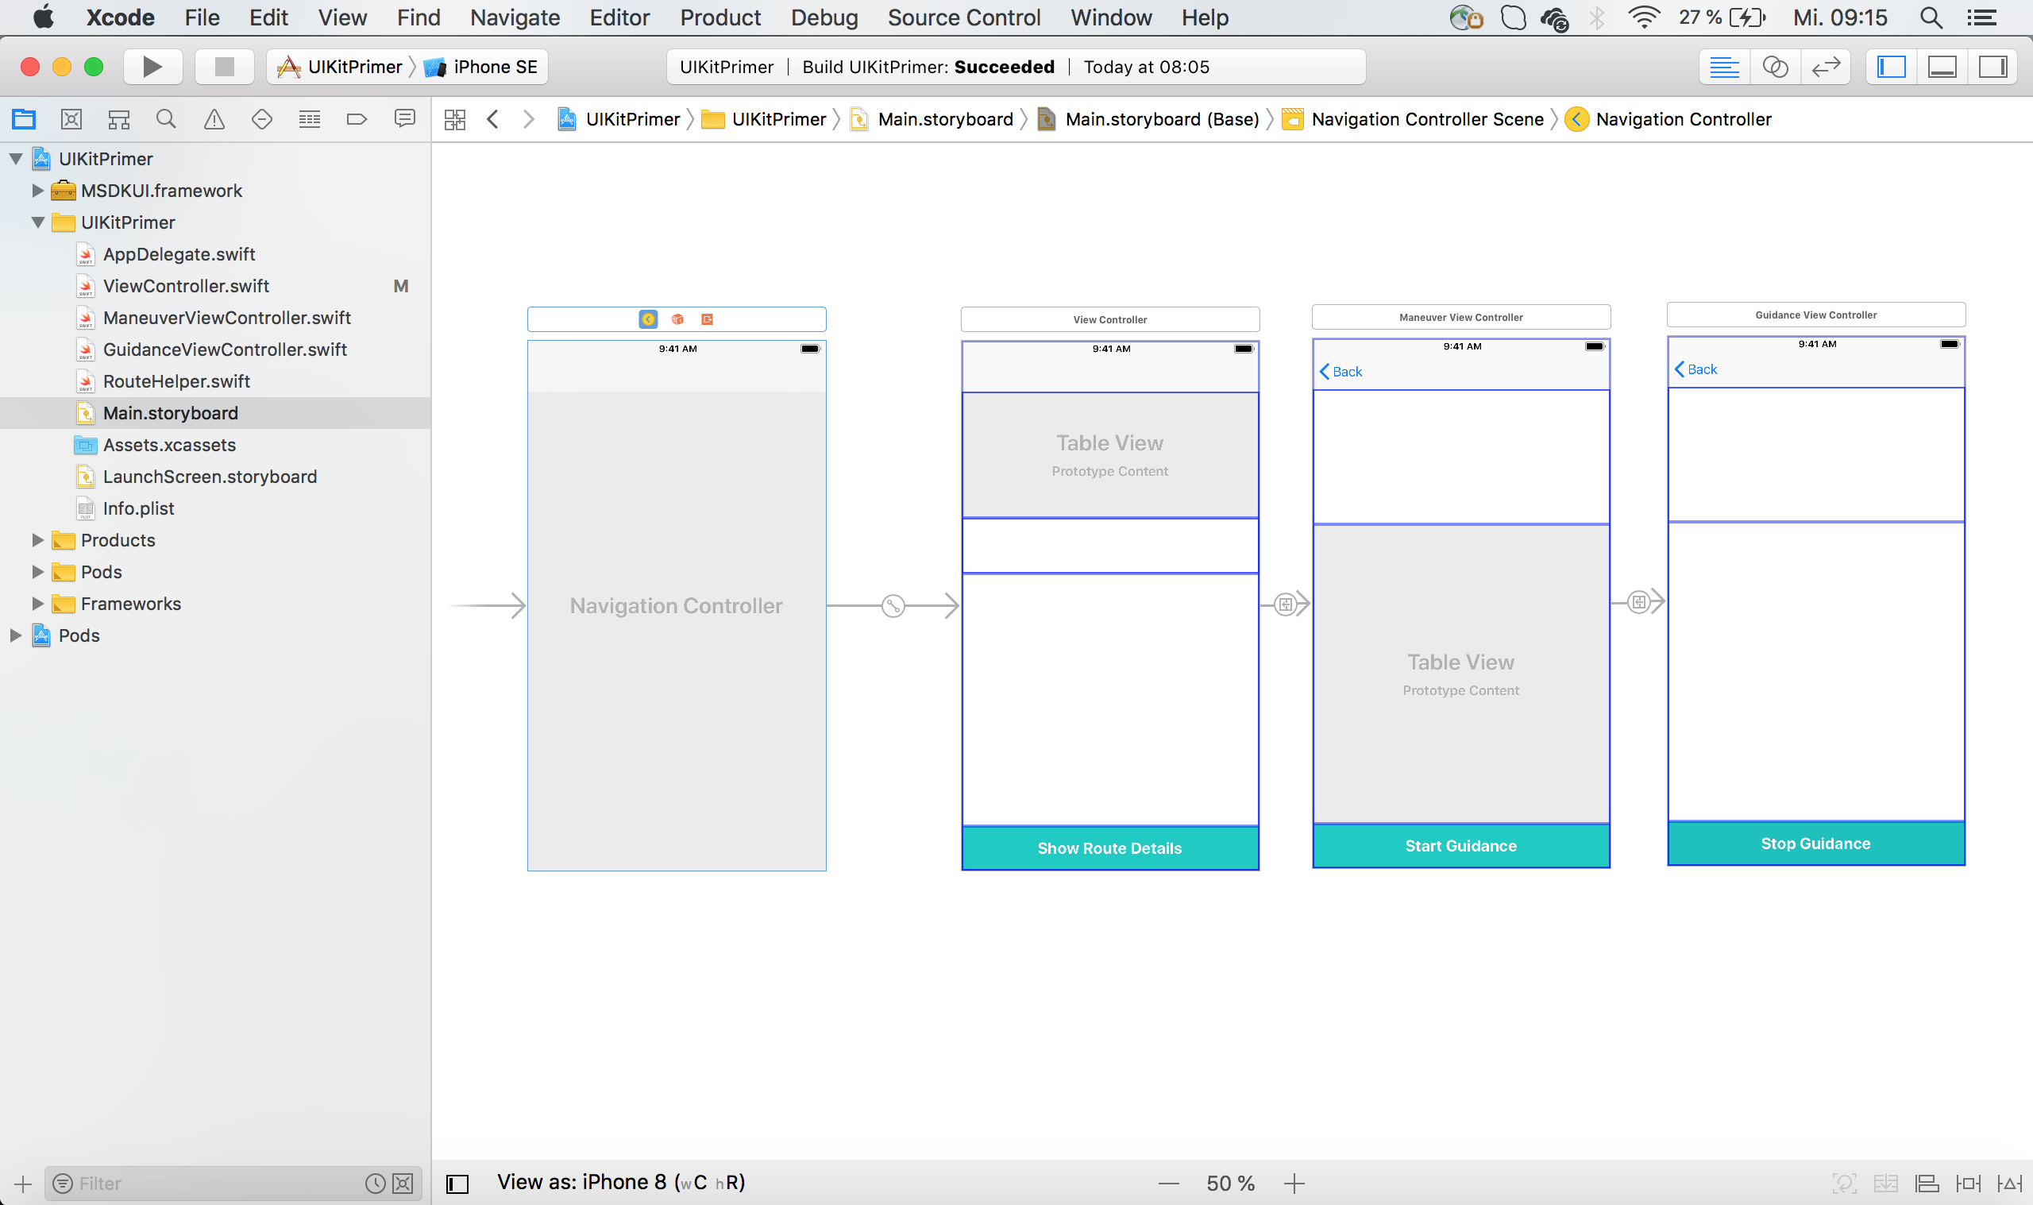Click the Stop Guidance button

pos(1815,843)
